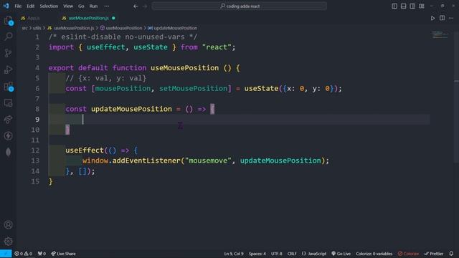The height and width of the screenshot is (258, 459).
Task: Toggle the bottom panel
Action: (x=403, y=6)
